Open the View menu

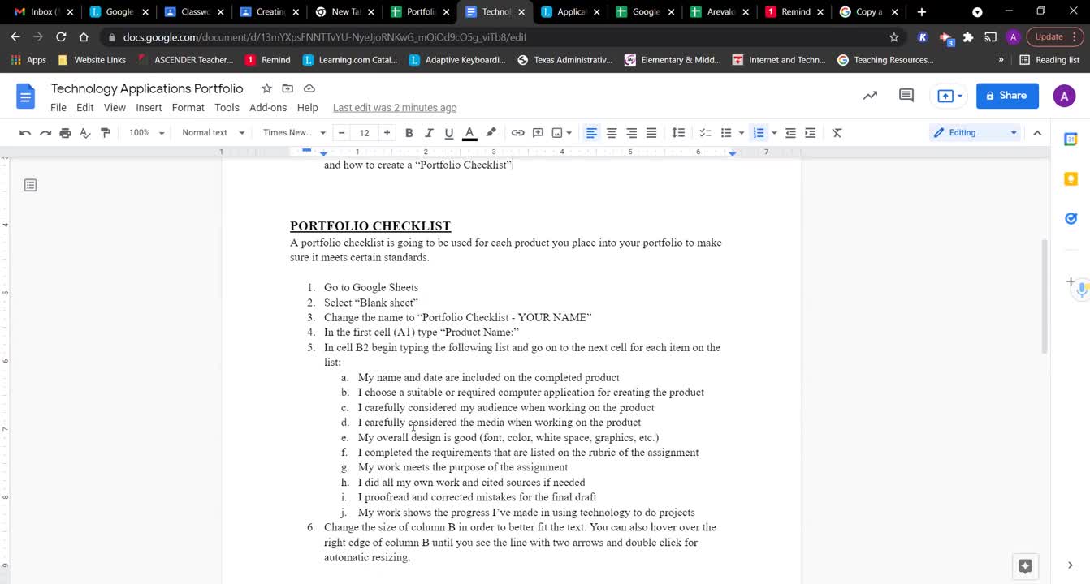tap(115, 108)
